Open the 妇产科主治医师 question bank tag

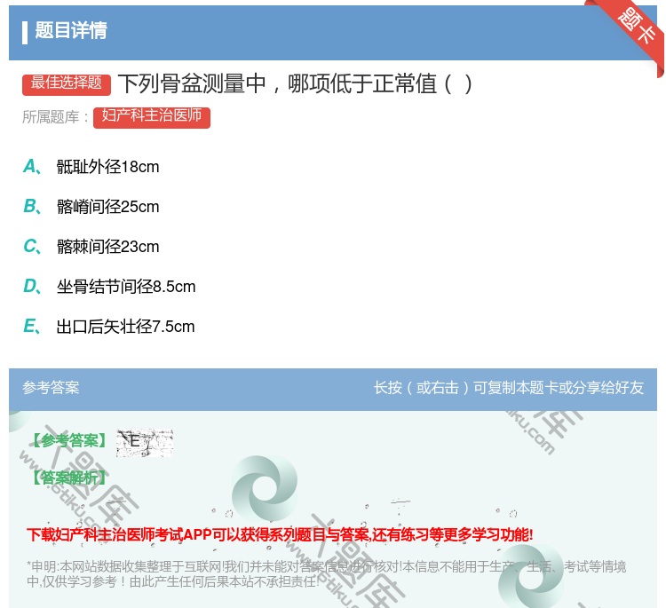point(152,117)
